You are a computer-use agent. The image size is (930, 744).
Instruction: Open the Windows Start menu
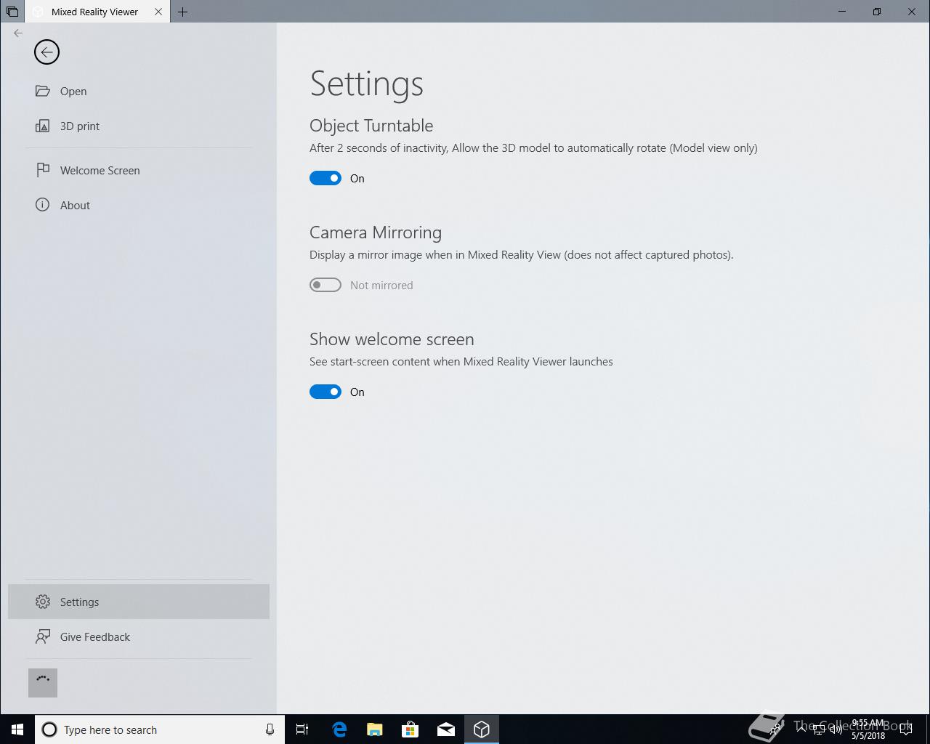(x=17, y=729)
